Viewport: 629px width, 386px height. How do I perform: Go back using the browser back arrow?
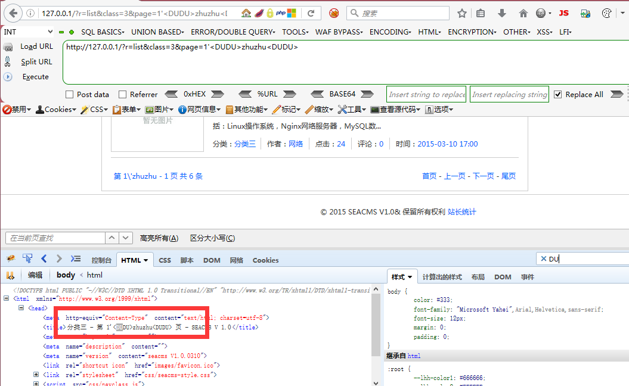coord(13,13)
